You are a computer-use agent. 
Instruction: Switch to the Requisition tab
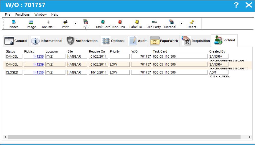point(195,41)
